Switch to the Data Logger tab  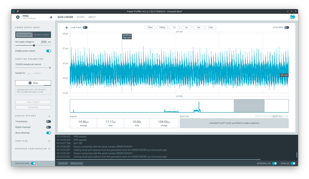coord(65,17)
